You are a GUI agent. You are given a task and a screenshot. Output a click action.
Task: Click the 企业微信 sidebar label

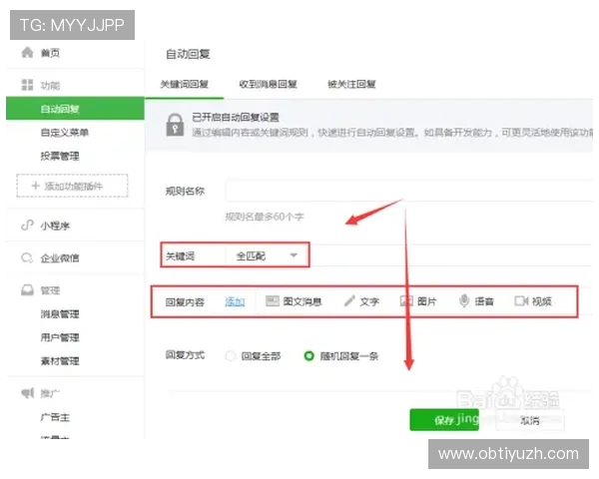coord(60,257)
